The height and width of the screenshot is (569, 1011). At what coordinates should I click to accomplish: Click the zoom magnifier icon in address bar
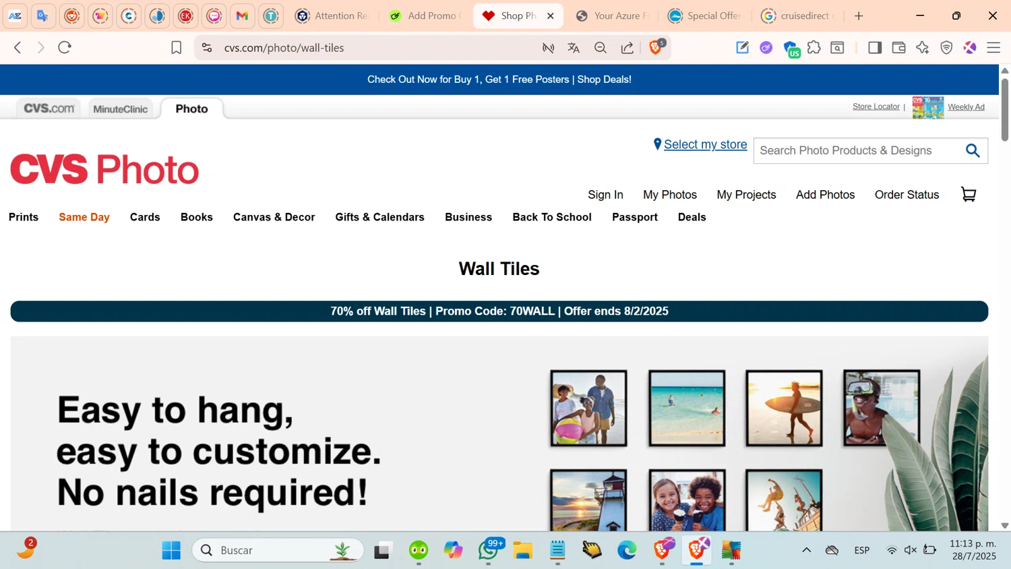[x=601, y=48]
